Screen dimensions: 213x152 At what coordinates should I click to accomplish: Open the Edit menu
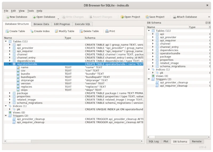13,11
